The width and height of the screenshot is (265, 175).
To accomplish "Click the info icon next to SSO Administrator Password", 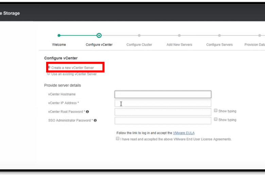I will click(x=95, y=120).
